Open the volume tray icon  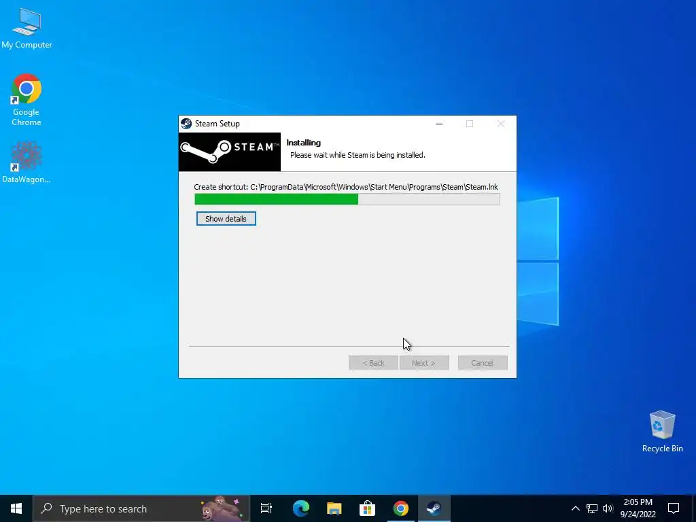(608, 508)
